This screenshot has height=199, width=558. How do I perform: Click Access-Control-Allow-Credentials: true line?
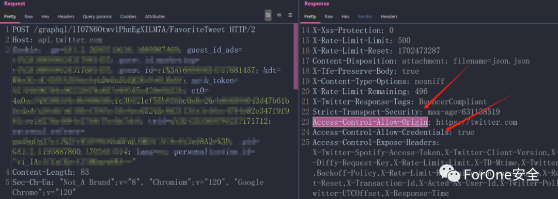coord(393,132)
